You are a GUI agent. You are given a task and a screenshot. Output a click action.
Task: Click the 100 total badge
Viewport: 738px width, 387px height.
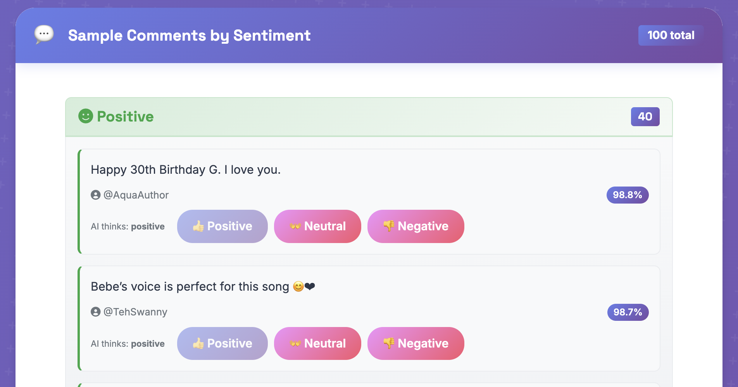point(671,35)
